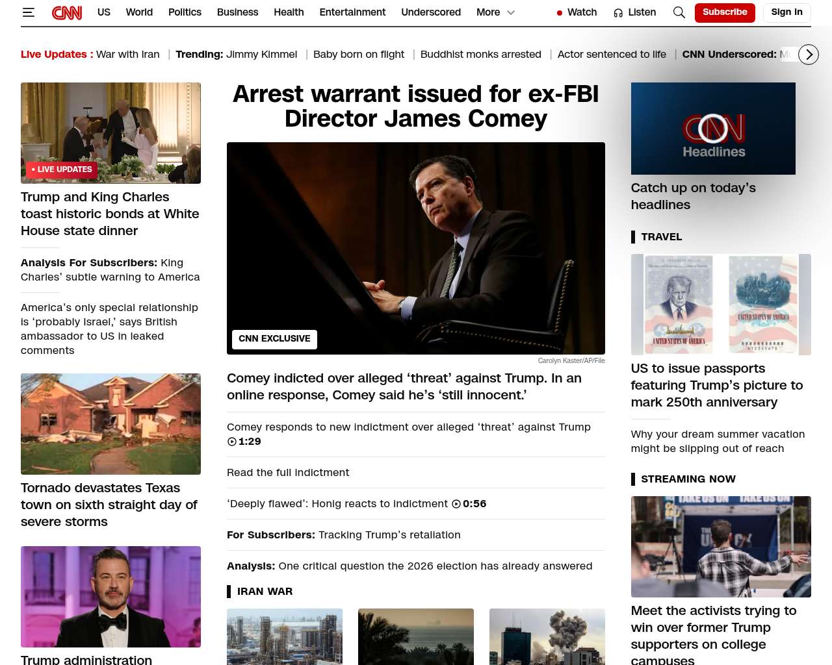The image size is (832, 665).
Task: Open the tornado-damaged house photo
Action: (x=110, y=424)
